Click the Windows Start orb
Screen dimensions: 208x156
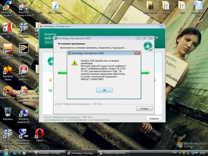6,153
